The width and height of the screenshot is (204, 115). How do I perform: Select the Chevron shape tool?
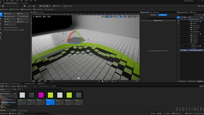(x=23, y=22)
